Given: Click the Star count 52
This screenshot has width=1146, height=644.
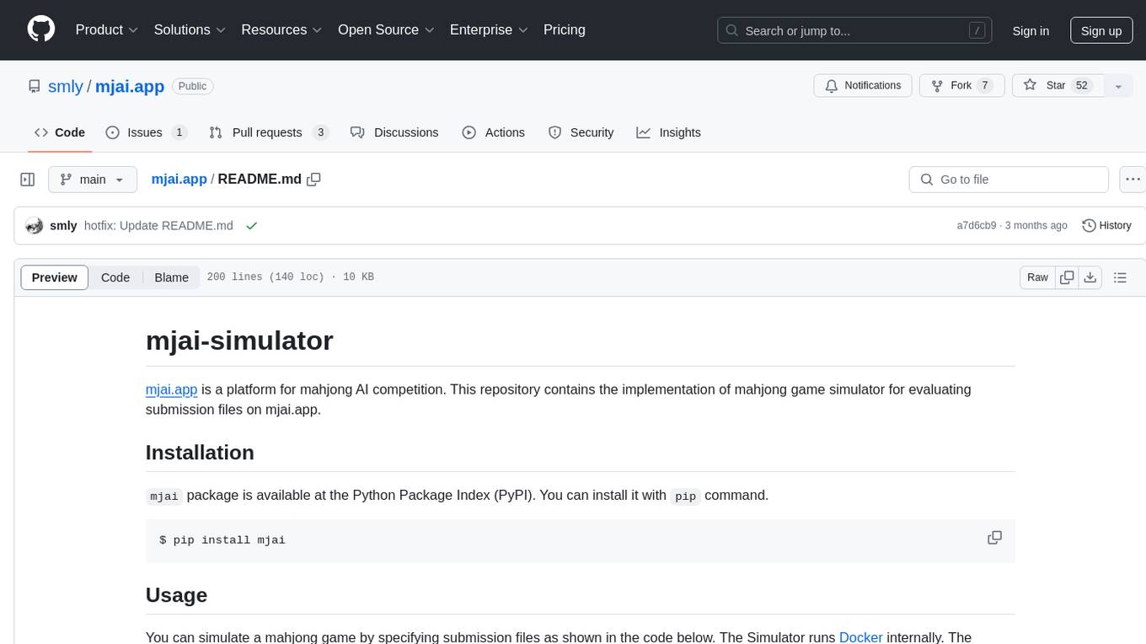Looking at the screenshot, I should coord(1082,86).
